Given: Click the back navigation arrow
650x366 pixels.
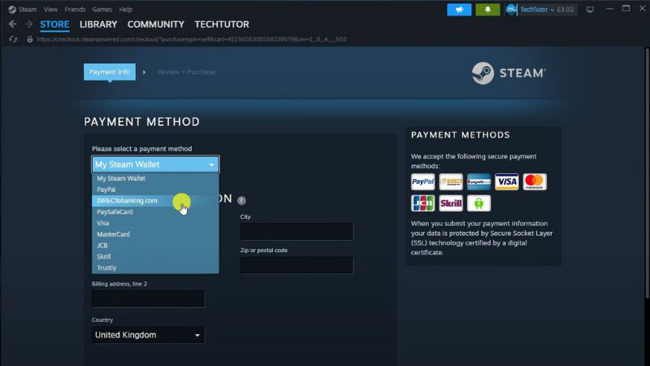Looking at the screenshot, I should click(x=12, y=24).
